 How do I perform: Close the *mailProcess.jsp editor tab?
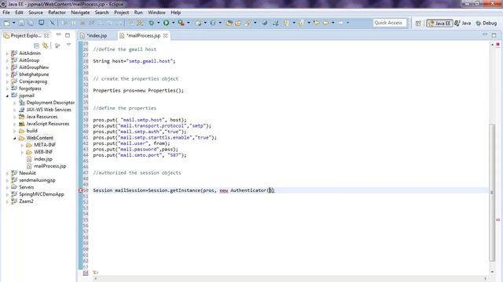[x=166, y=35]
